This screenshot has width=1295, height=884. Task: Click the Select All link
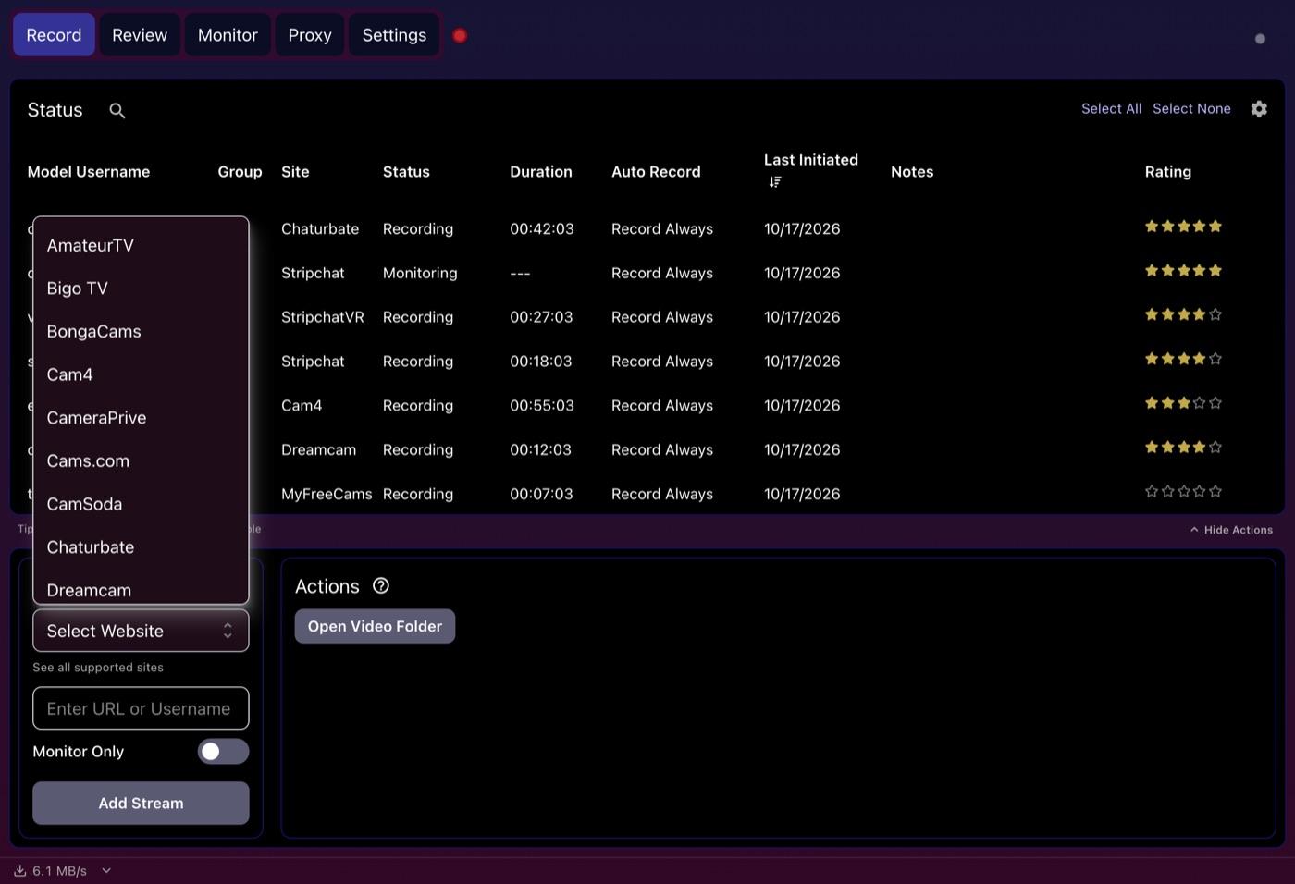(1111, 109)
